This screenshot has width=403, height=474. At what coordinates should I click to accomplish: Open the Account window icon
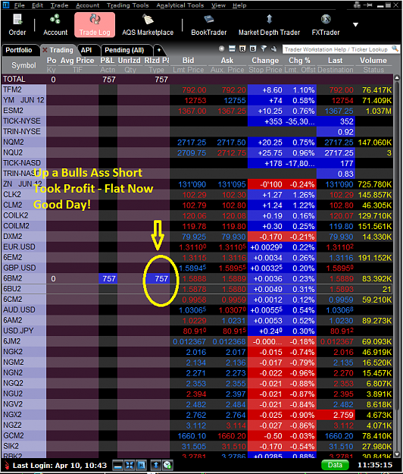55,25
